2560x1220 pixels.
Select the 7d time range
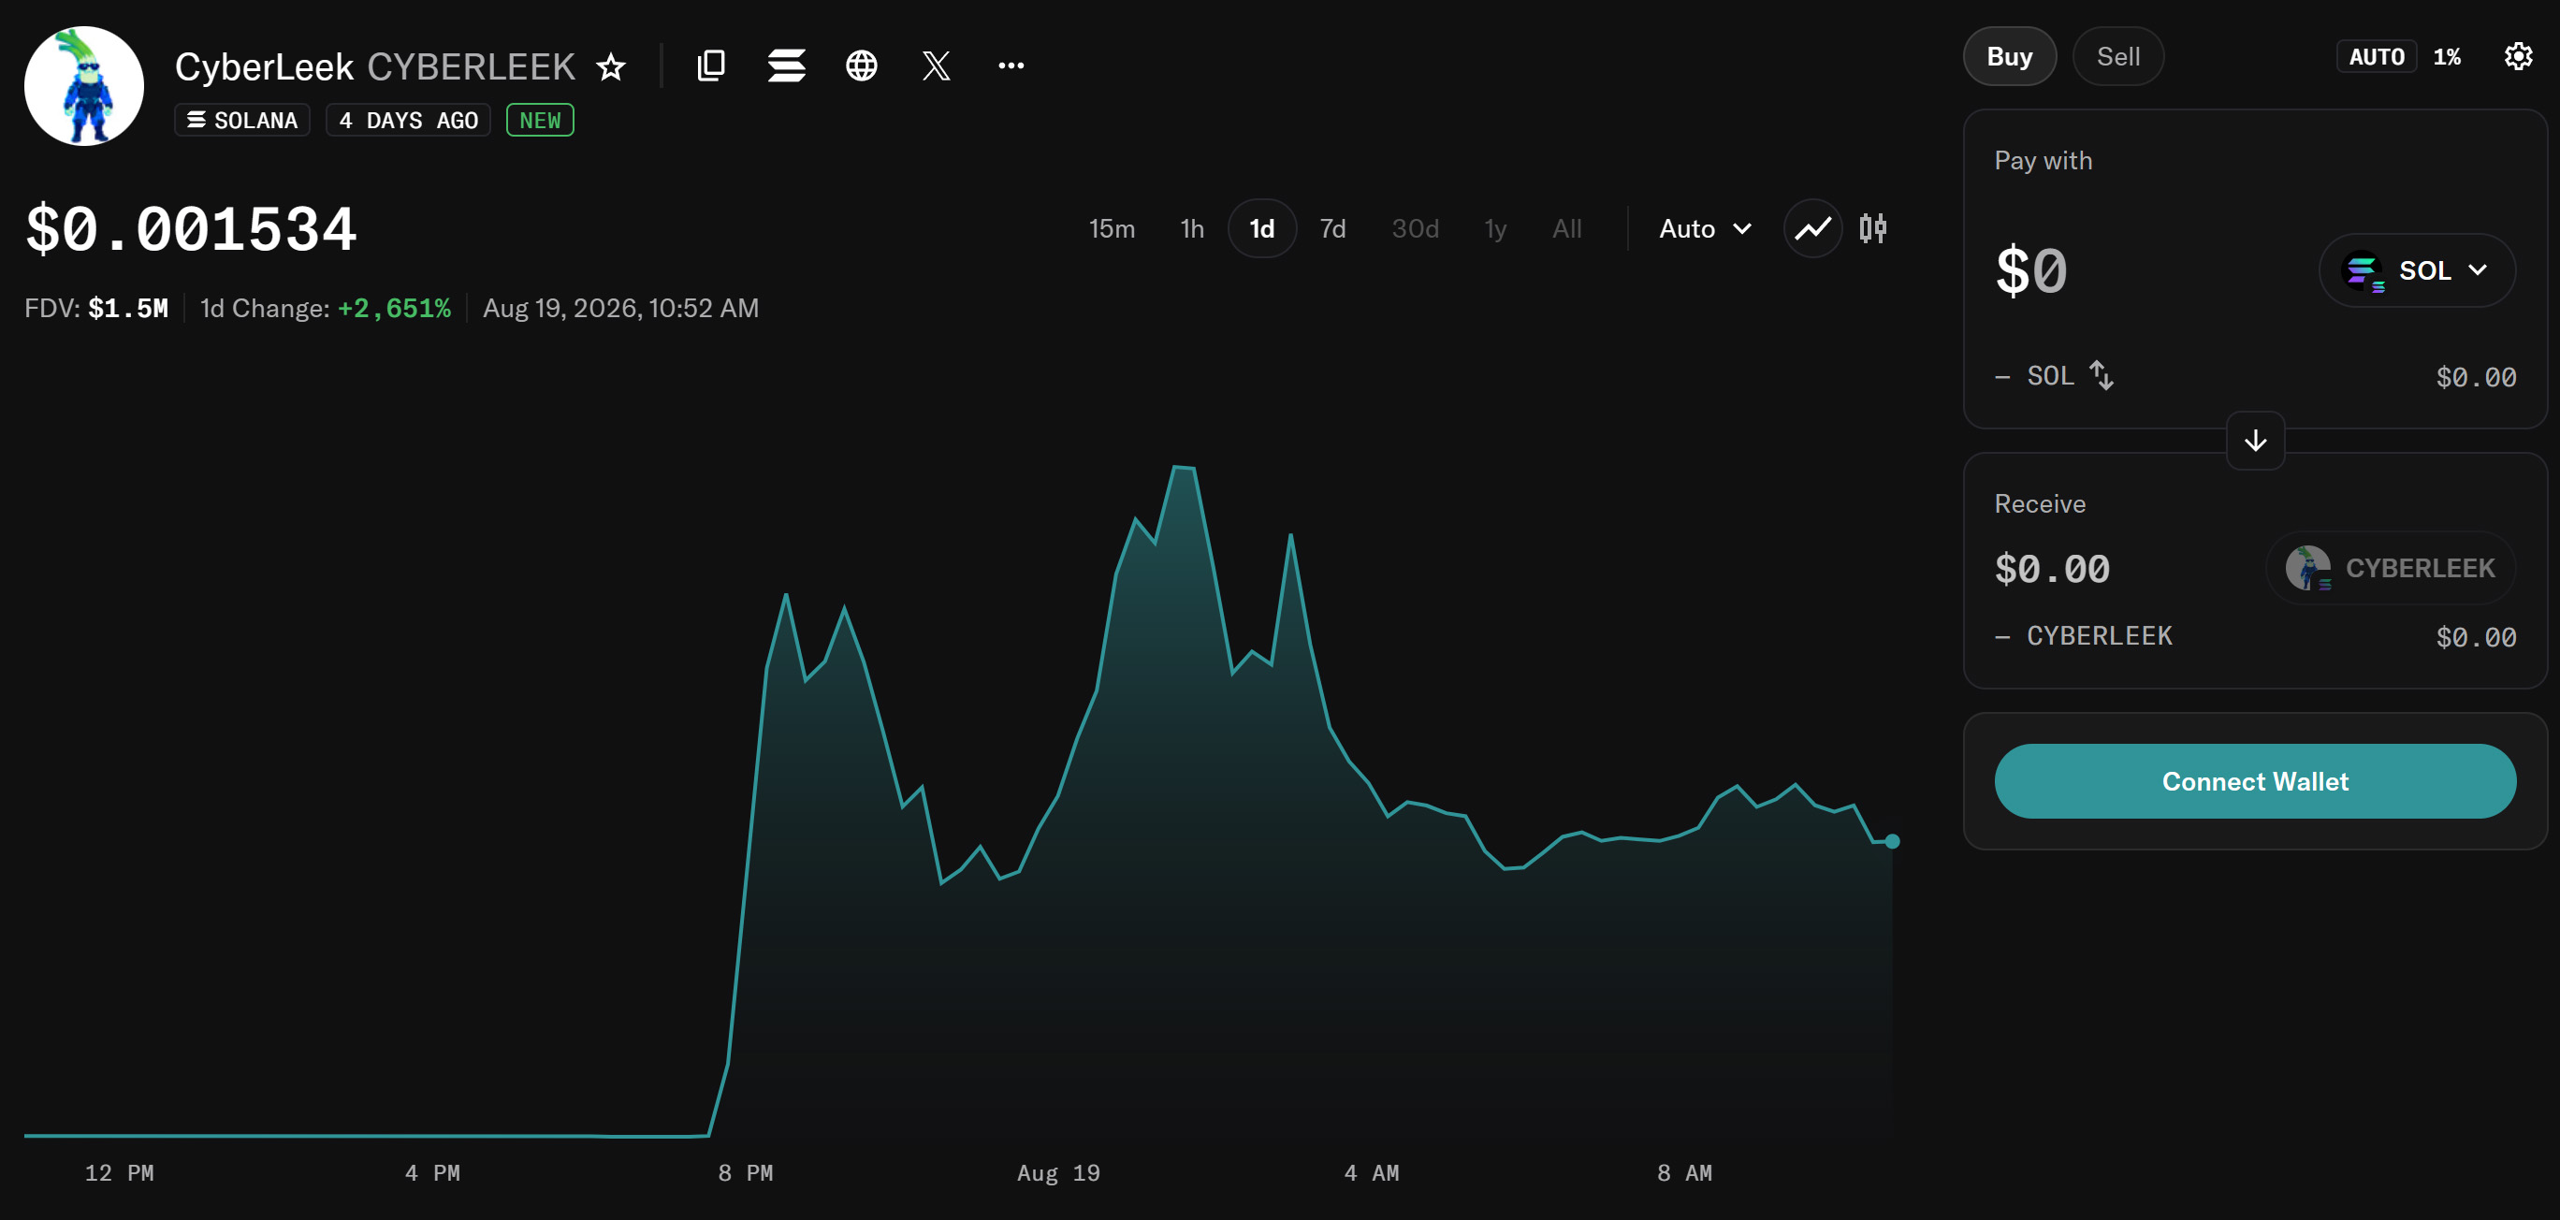(1331, 228)
